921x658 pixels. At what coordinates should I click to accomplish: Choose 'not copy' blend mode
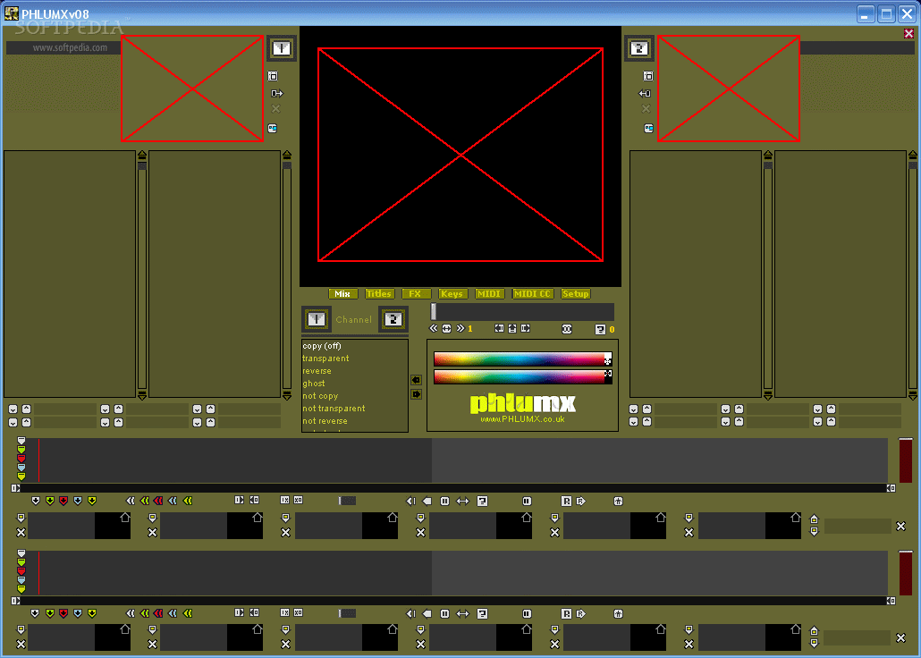click(x=320, y=396)
